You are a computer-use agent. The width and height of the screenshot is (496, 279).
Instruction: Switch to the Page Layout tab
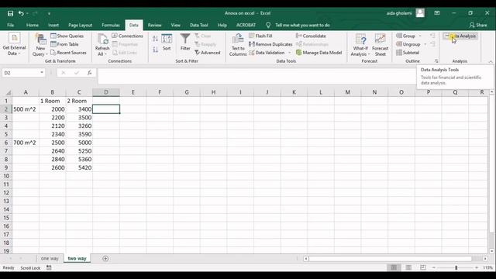[80, 25]
